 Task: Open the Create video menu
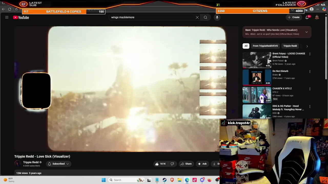pos(294,17)
